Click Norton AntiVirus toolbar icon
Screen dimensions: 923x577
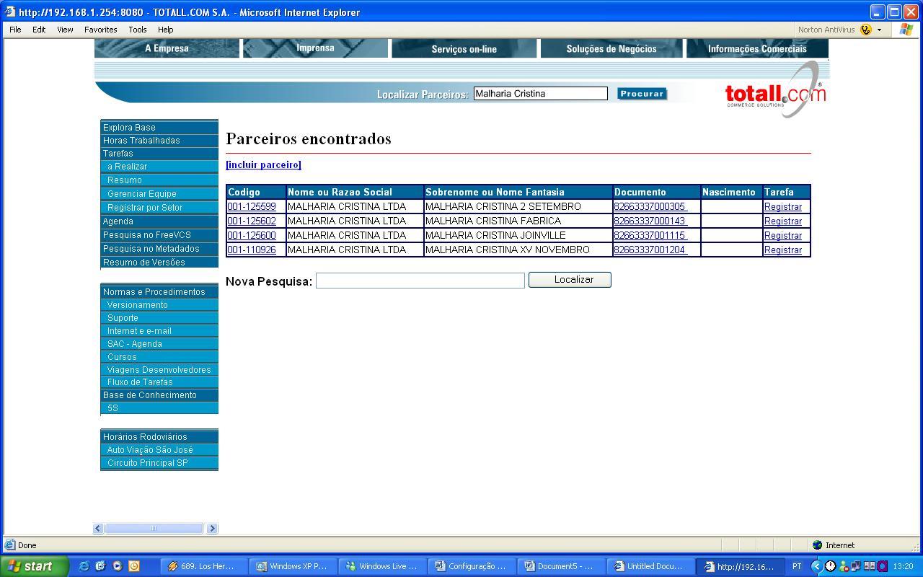pyautogui.click(x=865, y=30)
